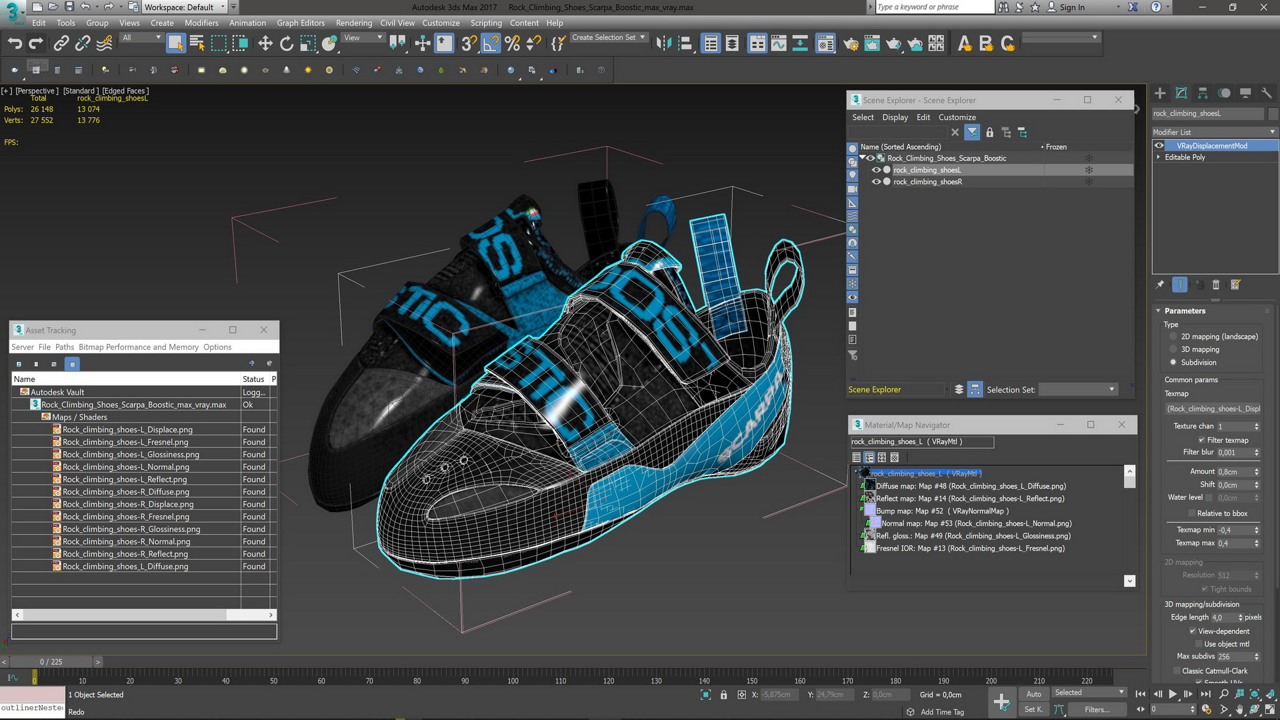This screenshot has width=1280, height=720.
Task: Activate the Select and Rotate tool
Action: (x=287, y=44)
